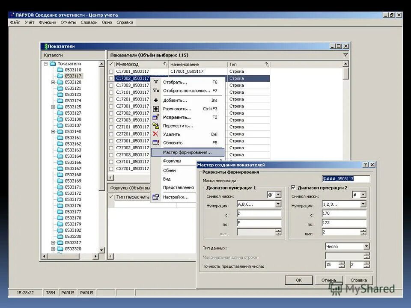Click sort icon on Тип column header
411x308 pixels.
[267, 64]
